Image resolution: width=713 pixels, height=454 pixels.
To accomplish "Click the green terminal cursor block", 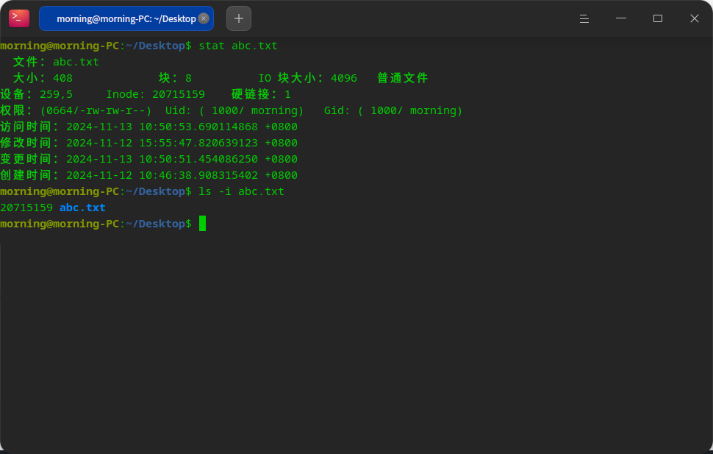I will [x=202, y=224].
